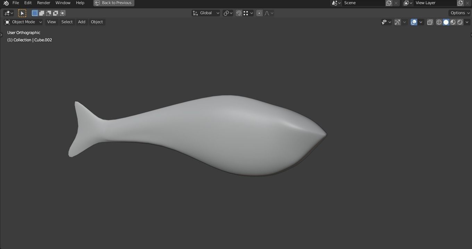This screenshot has width=472, height=249.
Task: Open the Options dropdown
Action: [x=460, y=13]
